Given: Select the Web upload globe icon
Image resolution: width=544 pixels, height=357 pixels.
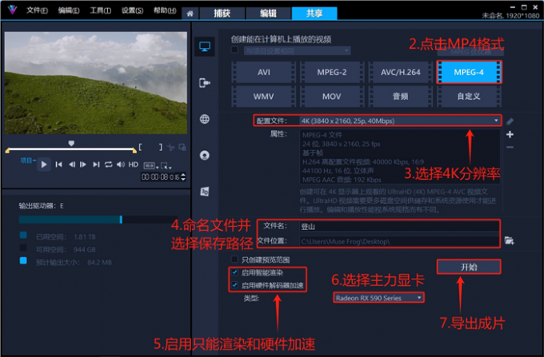Looking at the screenshot, I should 204,119.
